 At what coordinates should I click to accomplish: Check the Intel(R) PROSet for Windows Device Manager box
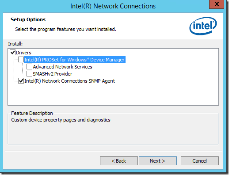point(21,60)
